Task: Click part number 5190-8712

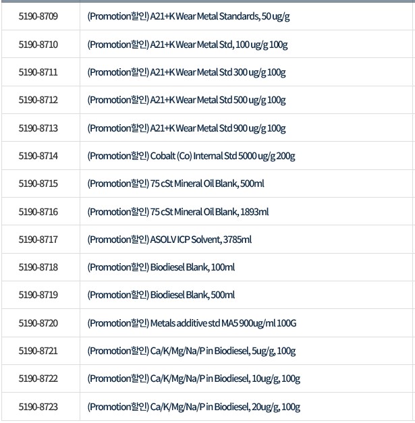Action: (38, 100)
